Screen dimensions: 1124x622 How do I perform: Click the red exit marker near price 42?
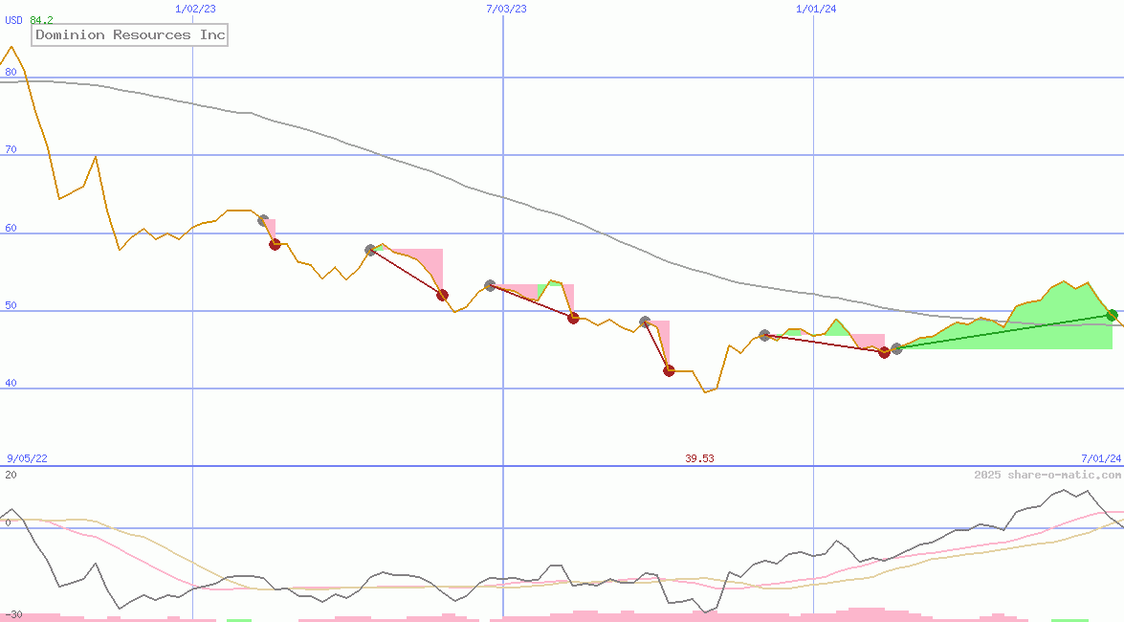(x=669, y=371)
